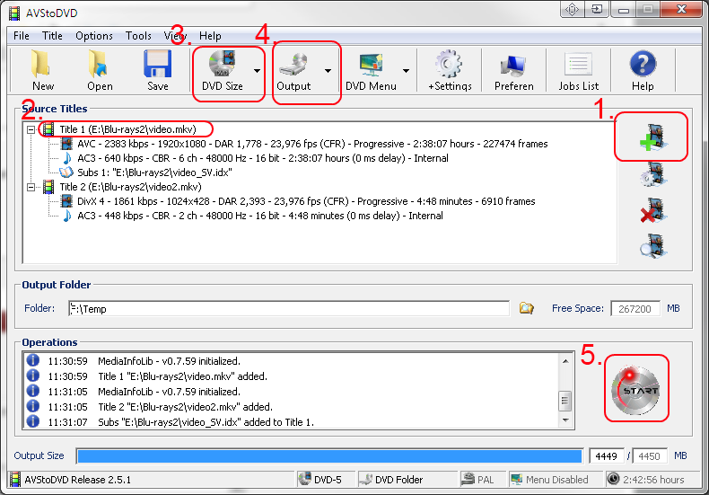Select the Subs 1 video_SV.idx row
709x495 pixels.
pyautogui.click(x=154, y=172)
